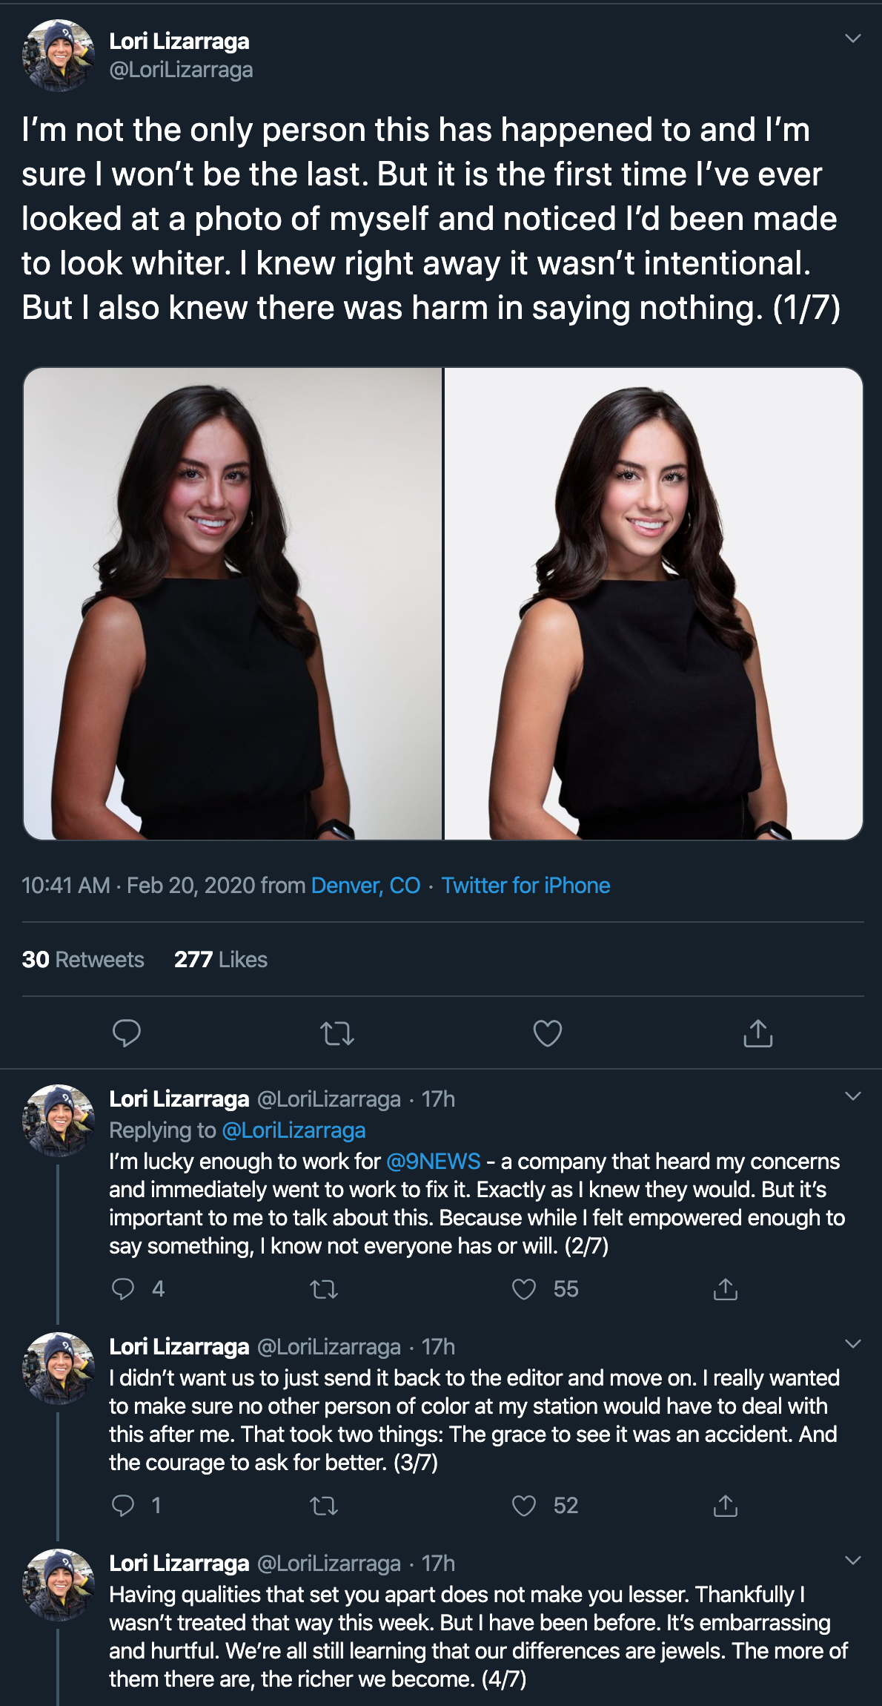This screenshot has height=1706, width=882.
Task: Retweet the main tweet (1/7)
Action: (x=337, y=1033)
